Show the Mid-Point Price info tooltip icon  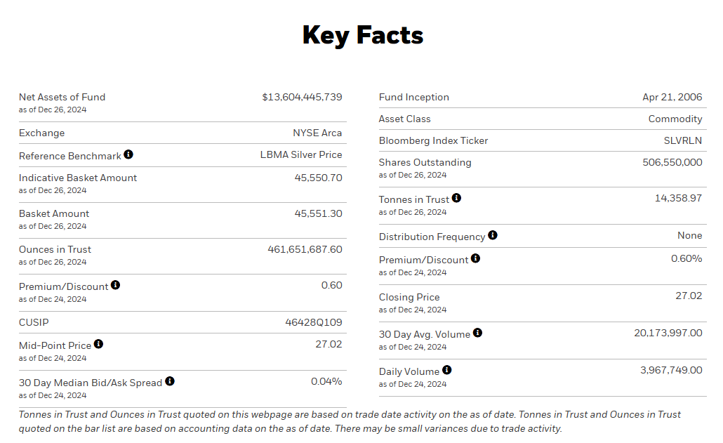(98, 344)
